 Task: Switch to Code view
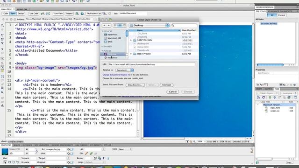(x=6, y=14)
